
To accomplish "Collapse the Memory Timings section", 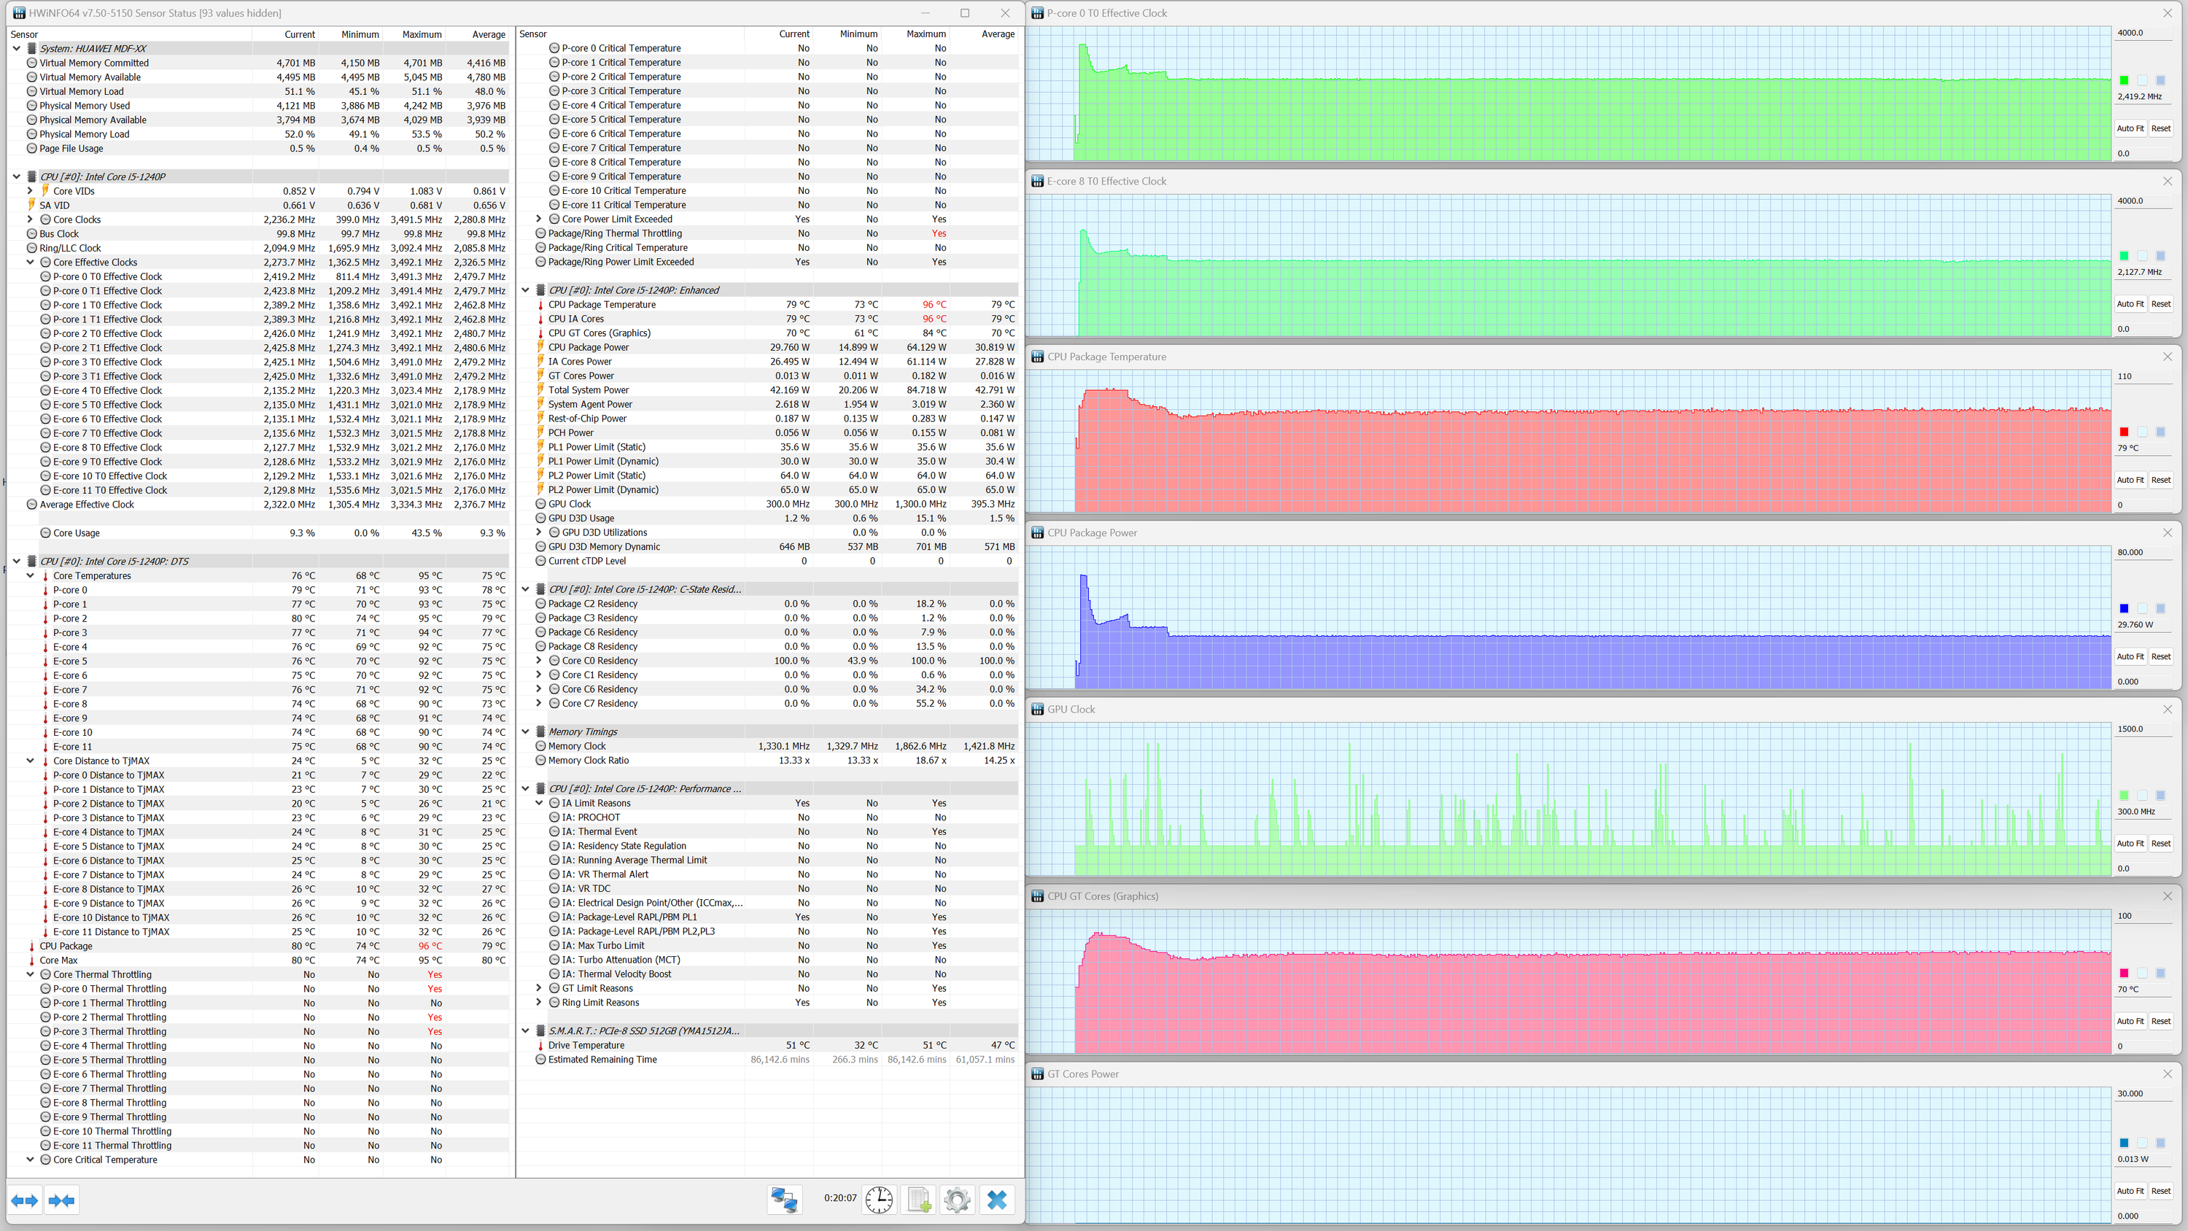I will pos(526,731).
